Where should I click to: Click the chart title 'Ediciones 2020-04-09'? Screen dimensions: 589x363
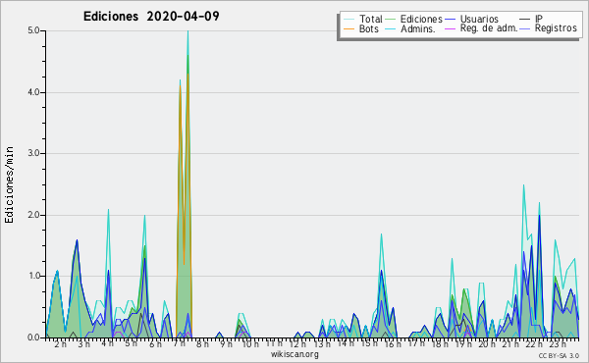tap(151, 17)
